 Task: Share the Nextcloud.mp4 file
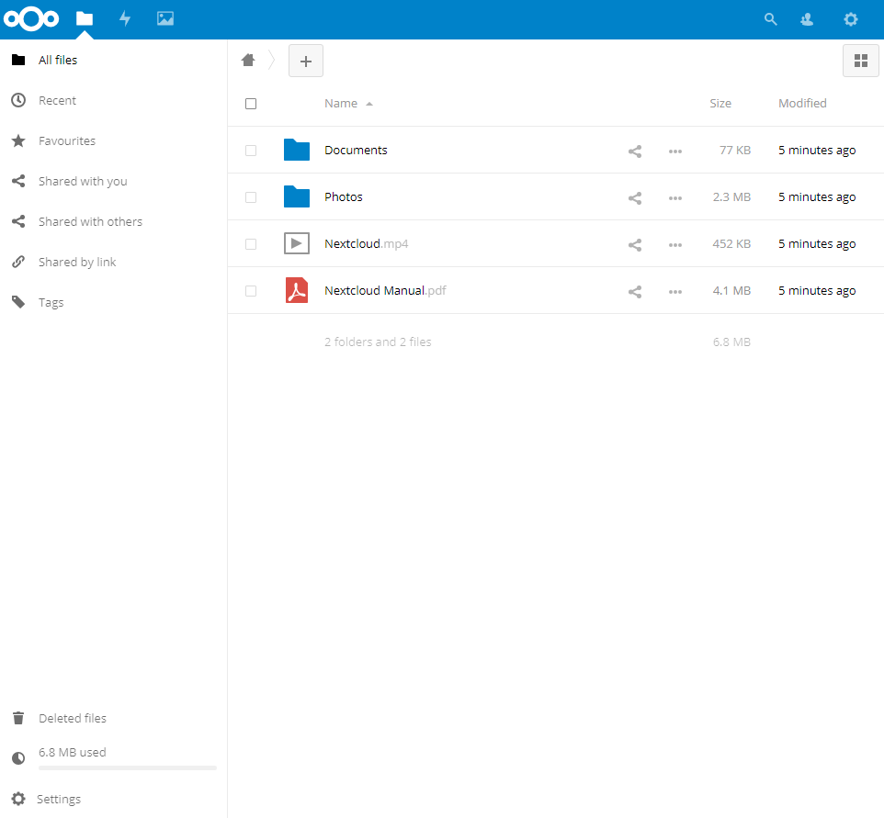(x=635, y=244)
